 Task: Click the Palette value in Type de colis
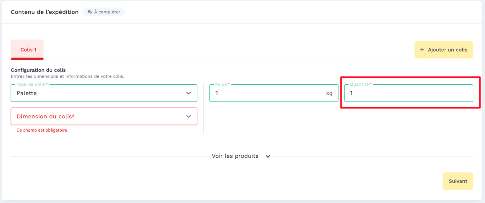[27, 93]
